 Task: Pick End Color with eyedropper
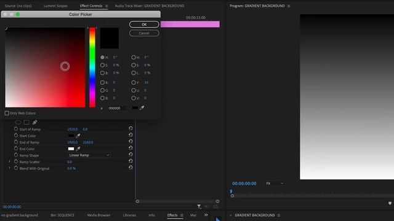78,149
